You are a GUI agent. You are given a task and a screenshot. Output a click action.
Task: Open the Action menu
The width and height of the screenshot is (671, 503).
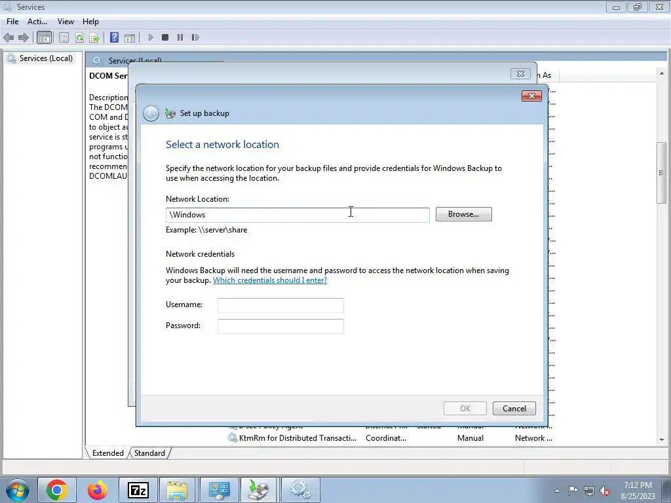pyautogui.click(x=37, y=22)
